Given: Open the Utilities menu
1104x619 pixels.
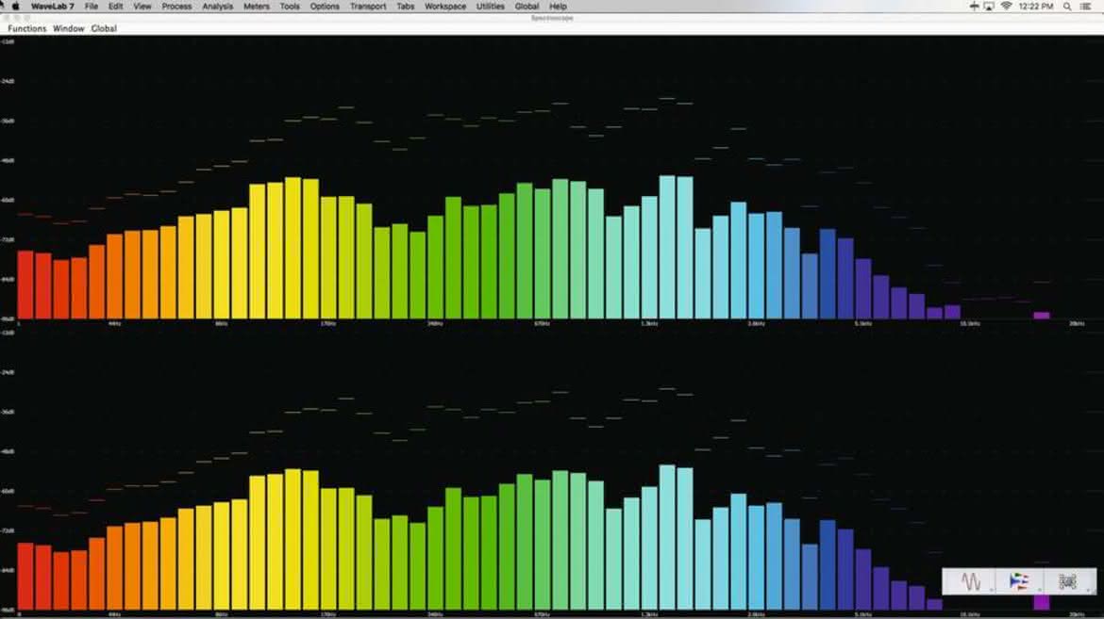Looking at the screenshot, I should point(490,7).
